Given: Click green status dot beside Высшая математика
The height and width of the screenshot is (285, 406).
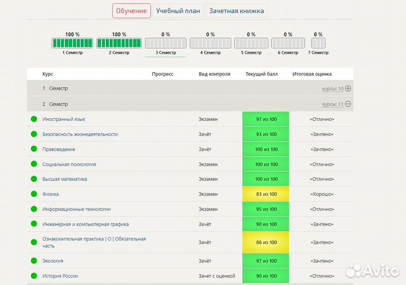Looking at the screenshot, I should click(x=34, y=179).
